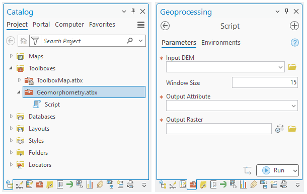This screenshot has height=194, width=307.
Task: Open label tag icon below Geoprocessing pane
Action: (253, 184)
